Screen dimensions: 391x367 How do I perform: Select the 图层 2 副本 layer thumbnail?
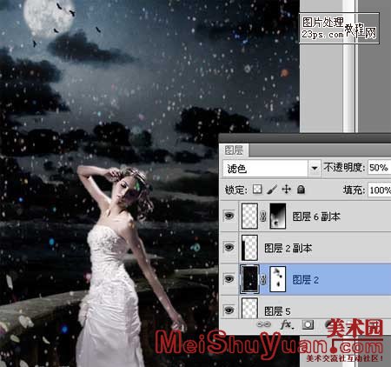point(249,248)
